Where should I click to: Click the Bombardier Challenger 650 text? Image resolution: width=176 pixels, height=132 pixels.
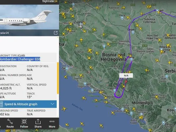20,59
